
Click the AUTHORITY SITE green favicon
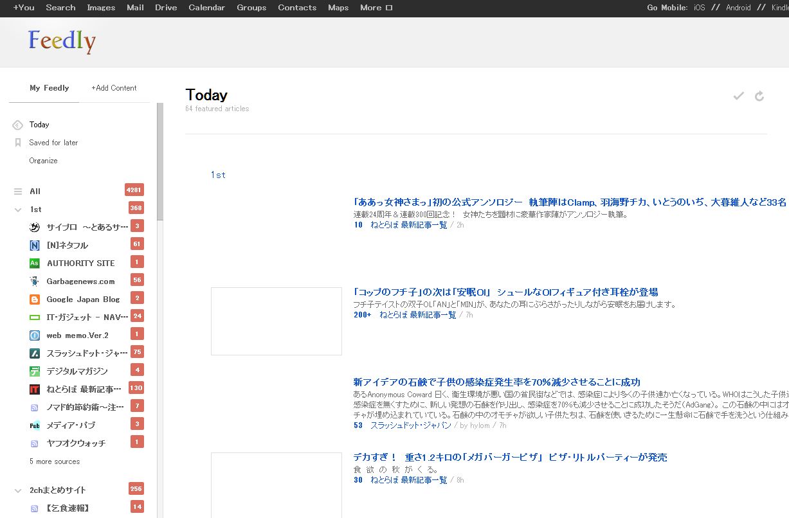click(35, 263)
